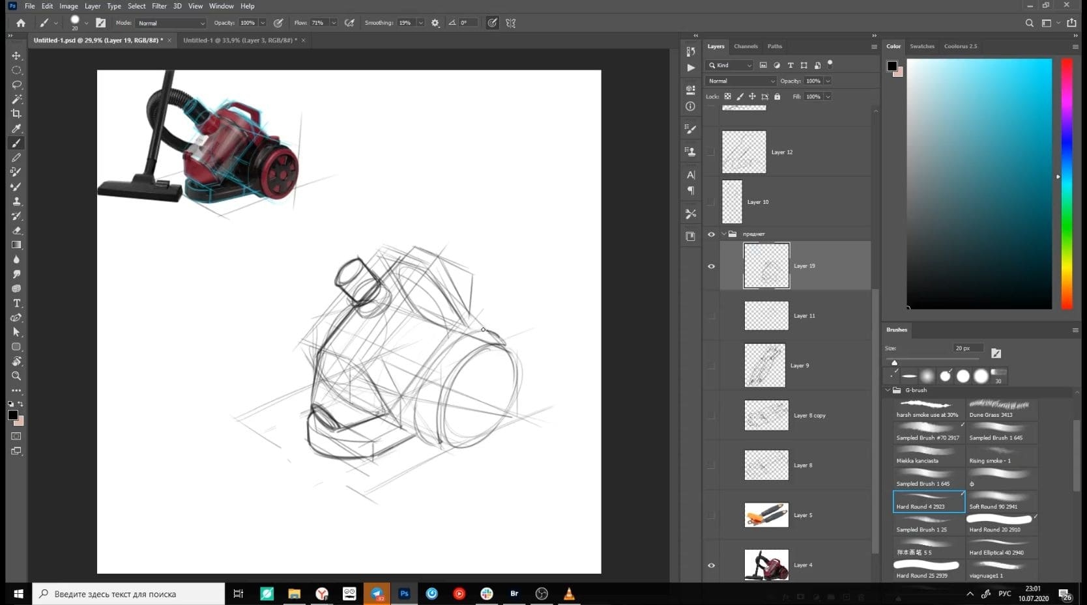The height and width of the screenshot is (605, 1087).
Task: Select the Crop tool
Action: pyautogui.click(x=16, y=113)
